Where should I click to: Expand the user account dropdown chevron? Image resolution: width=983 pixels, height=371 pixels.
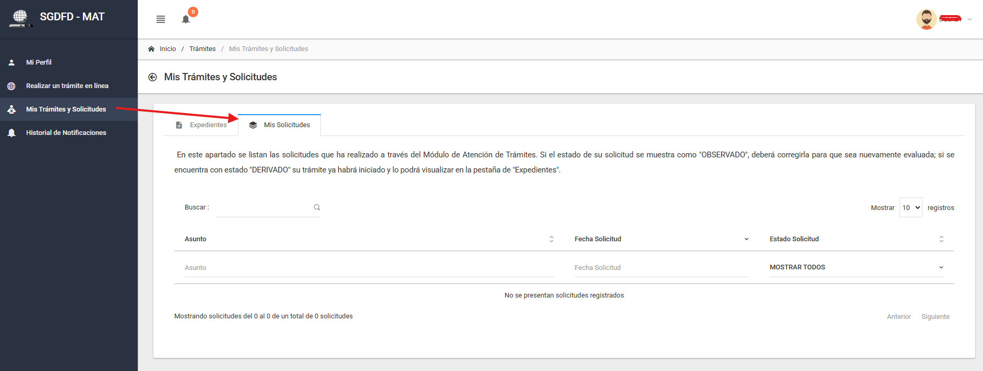pyautogui.click(x=969, y=19)
